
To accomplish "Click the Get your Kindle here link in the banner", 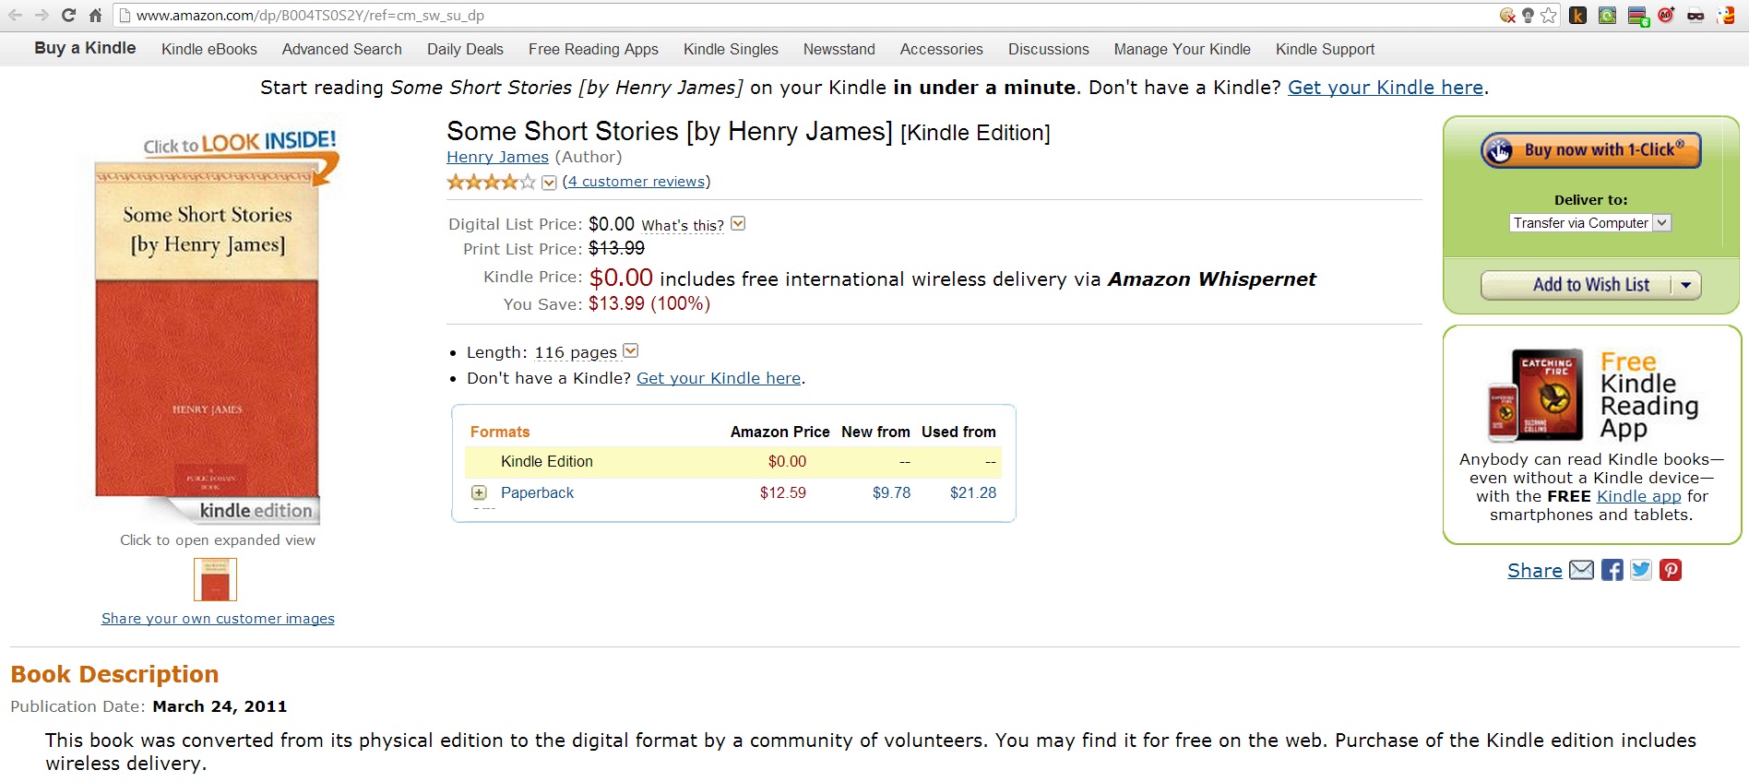I will click(x=1385, y=88).
